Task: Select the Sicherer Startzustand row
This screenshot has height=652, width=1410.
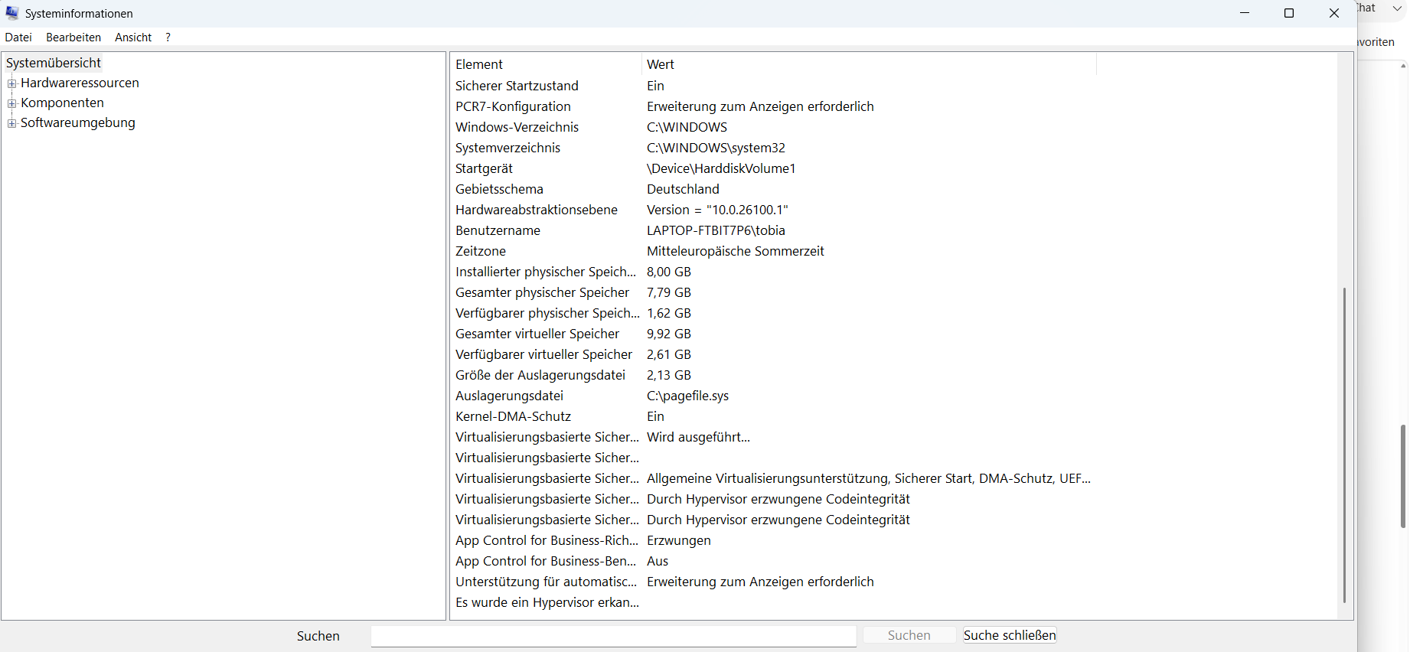Action: [774, 86]
